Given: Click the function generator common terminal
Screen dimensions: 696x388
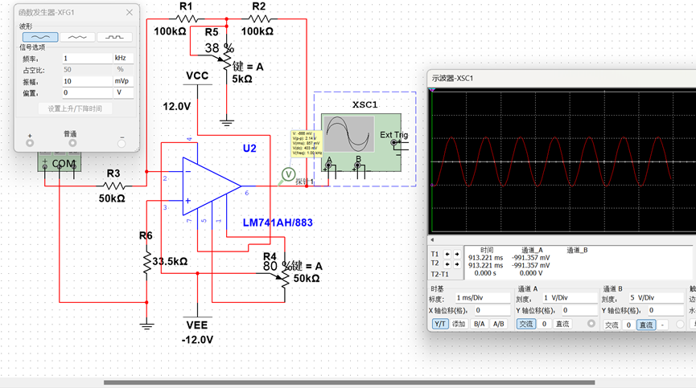Looking at the screenshot, I should pos(72,143).
